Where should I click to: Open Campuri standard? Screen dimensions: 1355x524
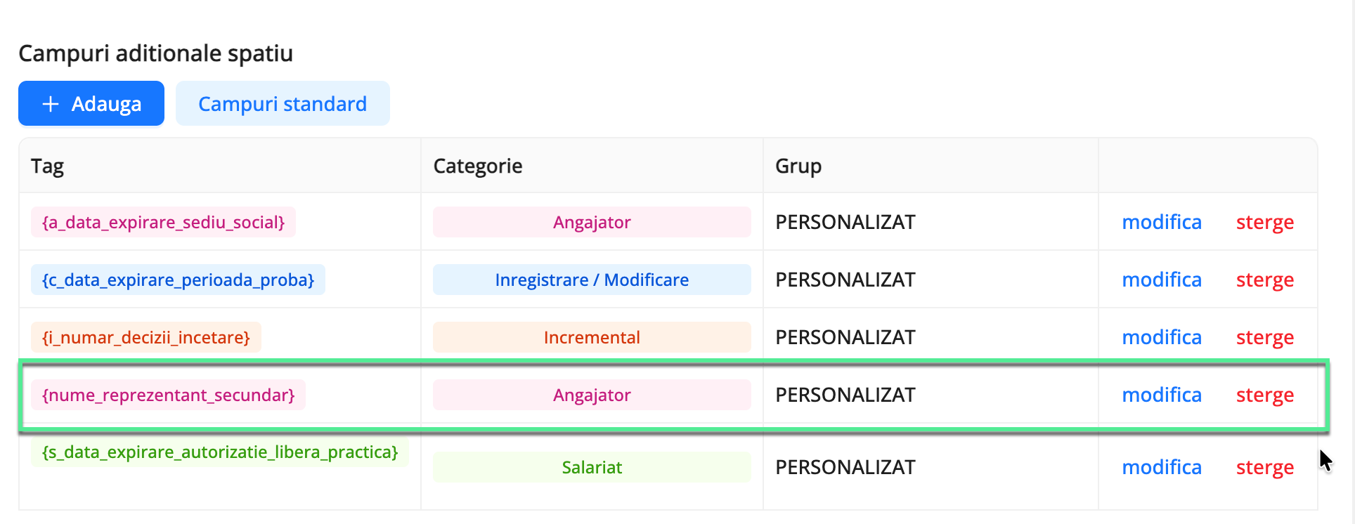(283, 103)
